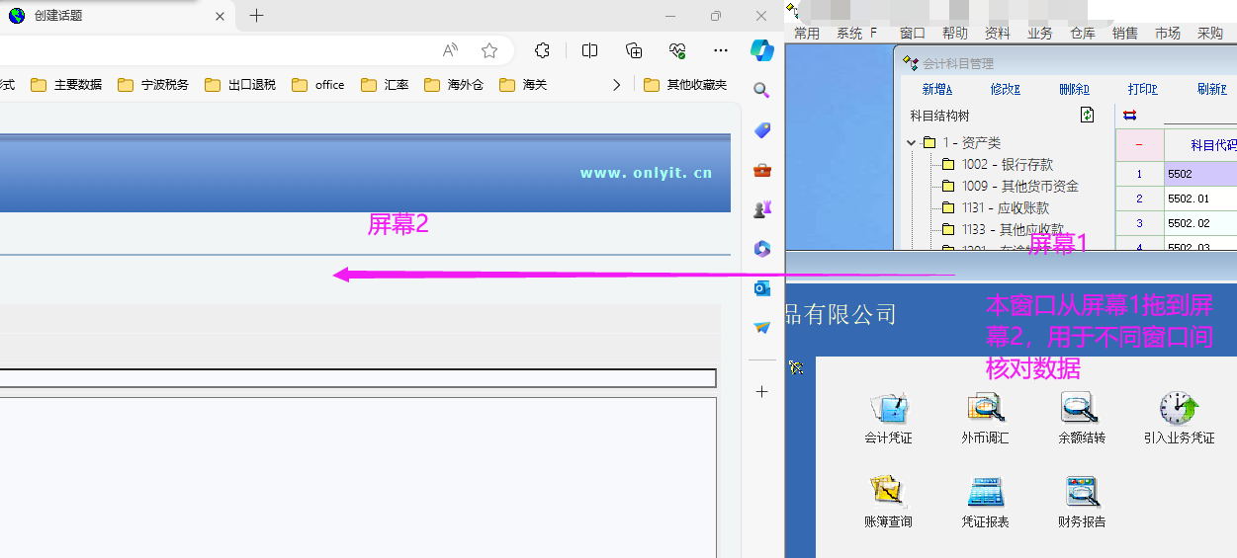Open 账簿查询 folder icon

pyautogui.click(x=888, y=492)
